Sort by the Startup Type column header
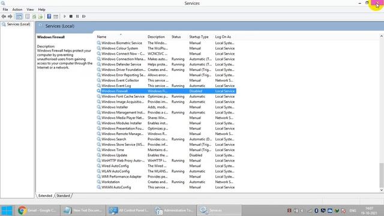384x216 pixels. 199,37
